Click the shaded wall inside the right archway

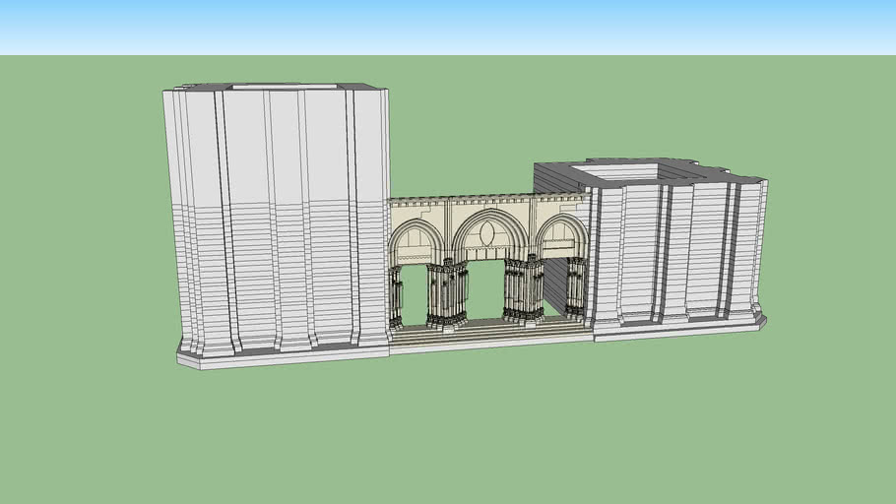(554, 285)
